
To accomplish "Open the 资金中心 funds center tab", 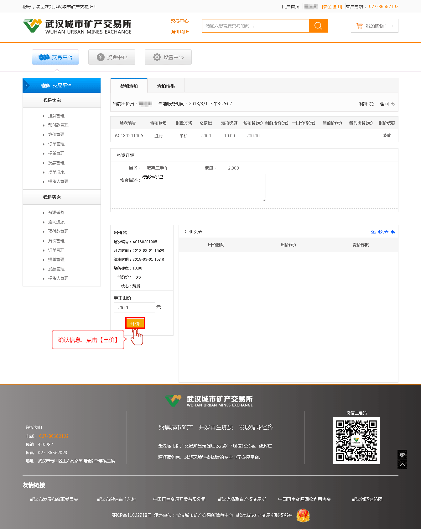I will click(x=112, y=57).
